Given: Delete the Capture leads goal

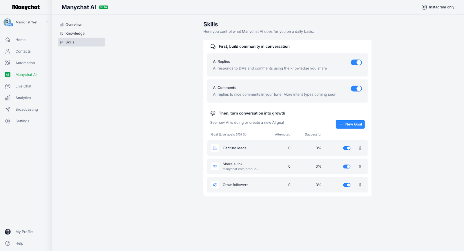Looking at the screenshot, I should 360,148.
